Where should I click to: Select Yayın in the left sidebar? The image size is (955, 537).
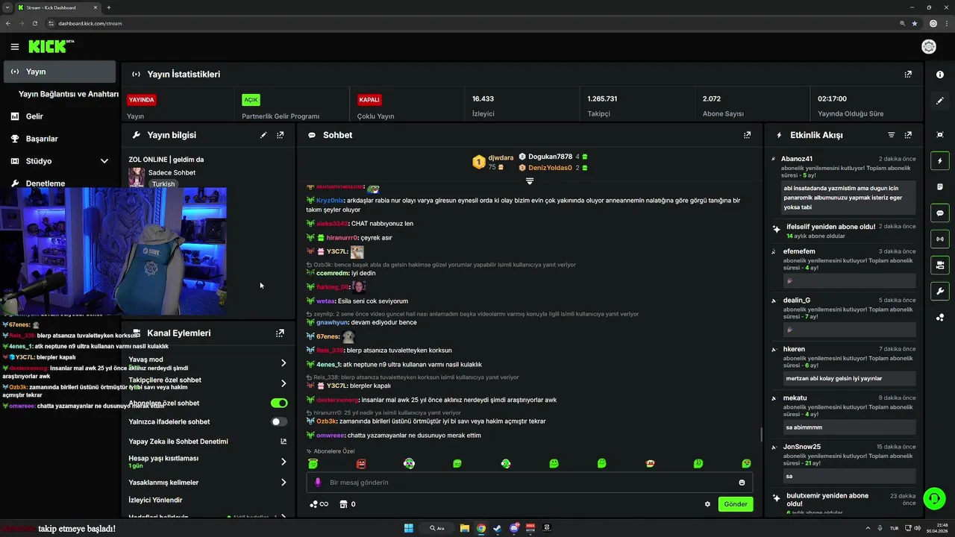click(60, 72)
